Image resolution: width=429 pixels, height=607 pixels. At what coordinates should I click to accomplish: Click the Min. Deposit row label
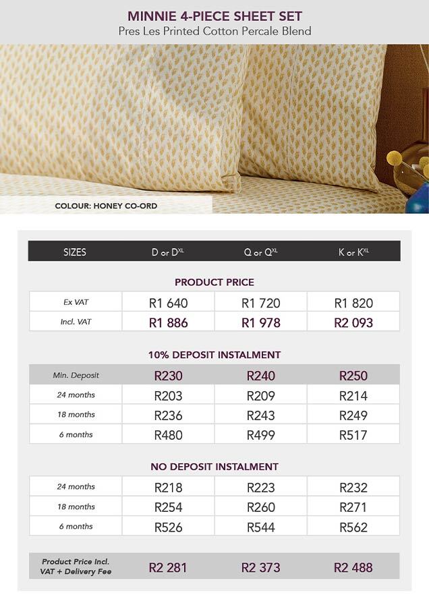[x=76, y=375]
